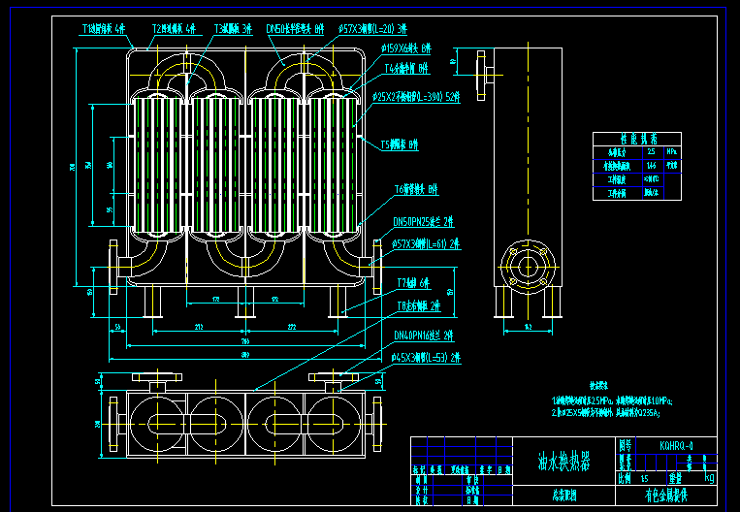Click the '765' overall width dimension
The height and width of the screenshot is (512, 740).
[x=245, y=341]
